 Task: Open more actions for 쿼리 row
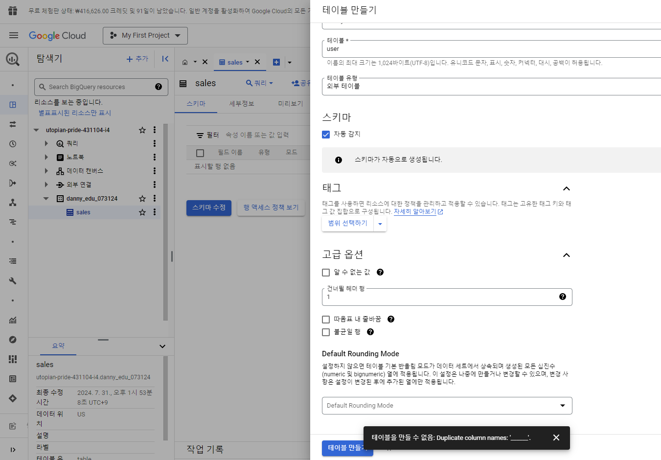(155, 143)
